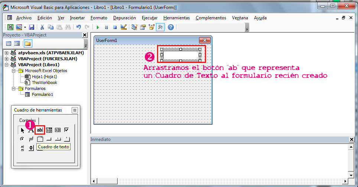Select the MultiPage control in toolbox
Image resolution: width=358 pixels, height=187 pixels.
(67, 139)
